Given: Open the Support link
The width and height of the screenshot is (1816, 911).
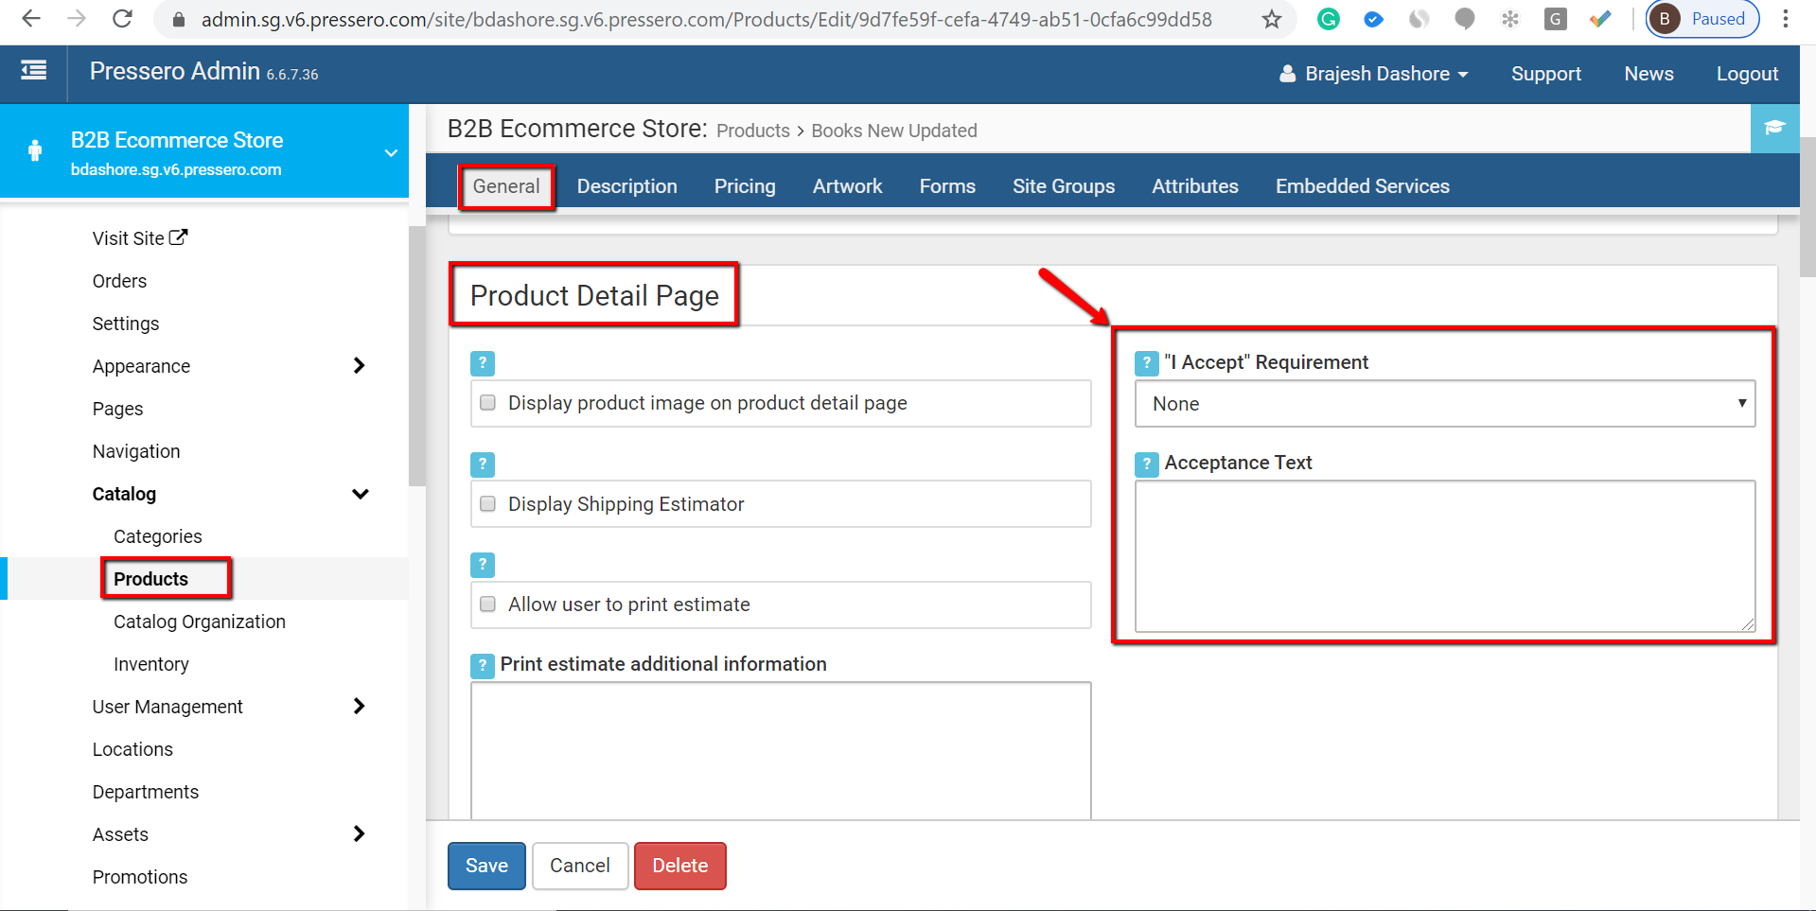Looking at the screenshot, I should click(x=1546, y=74).
